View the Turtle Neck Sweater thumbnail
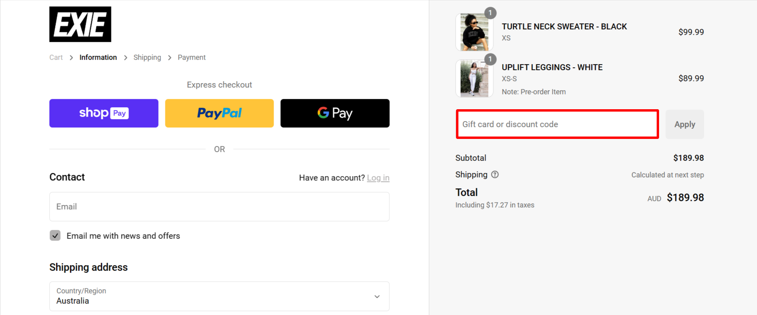 pyautogui.click(x=474, y=32)
